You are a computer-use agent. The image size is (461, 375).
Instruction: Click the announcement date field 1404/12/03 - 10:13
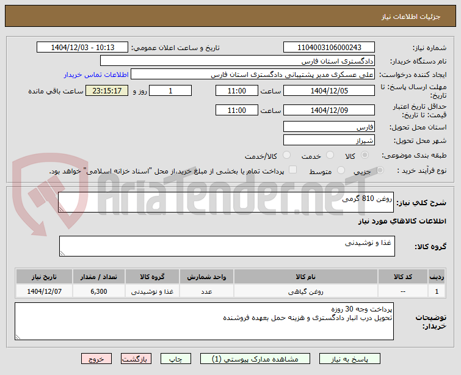(82, 48)
